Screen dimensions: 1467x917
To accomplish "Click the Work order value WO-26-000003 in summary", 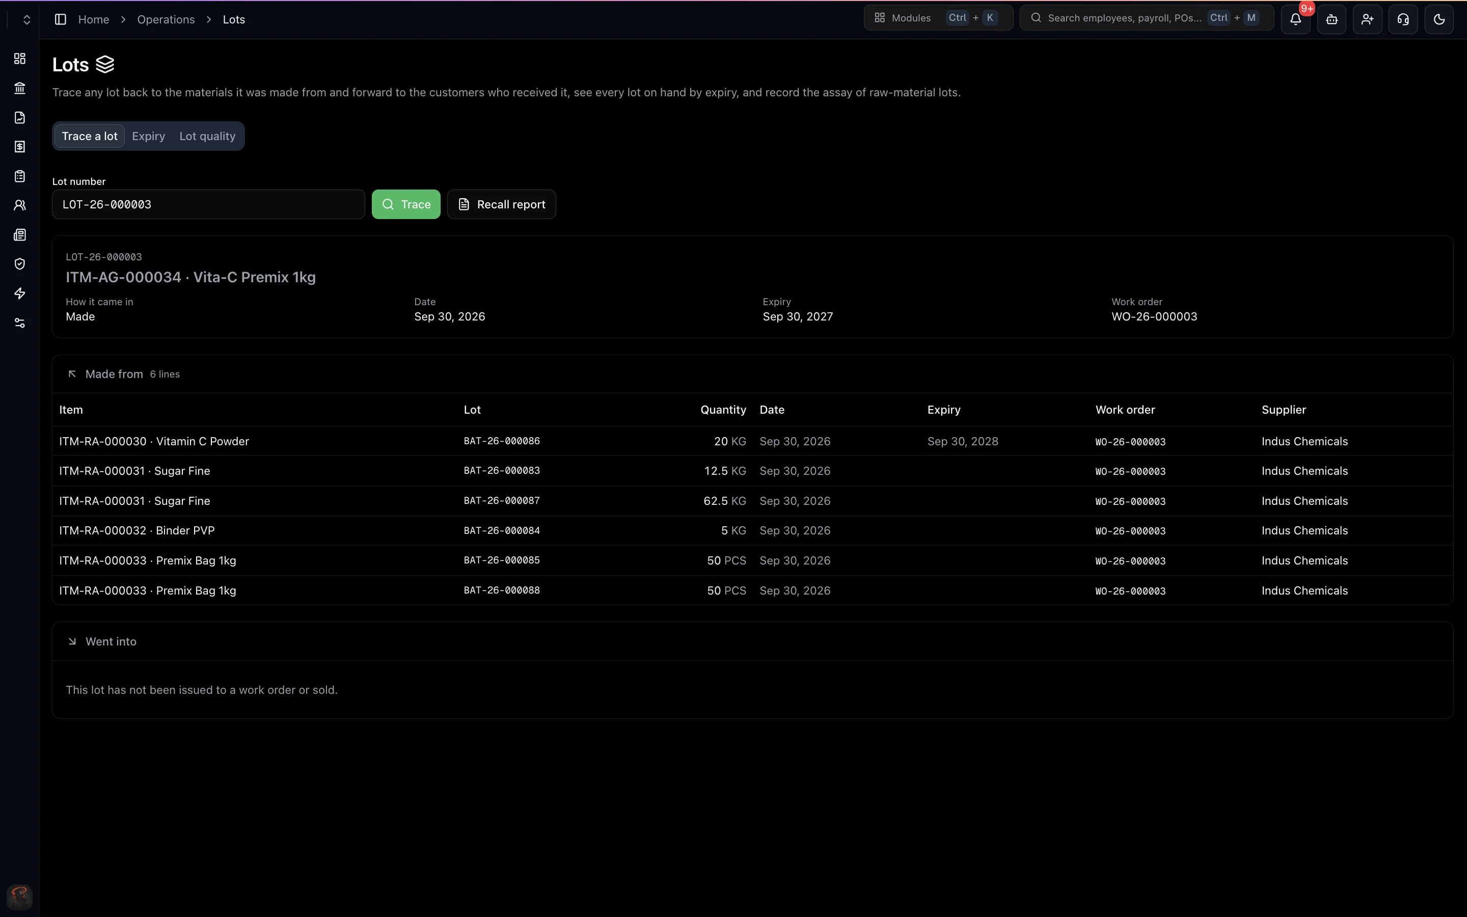I will tap(1154, 316).
